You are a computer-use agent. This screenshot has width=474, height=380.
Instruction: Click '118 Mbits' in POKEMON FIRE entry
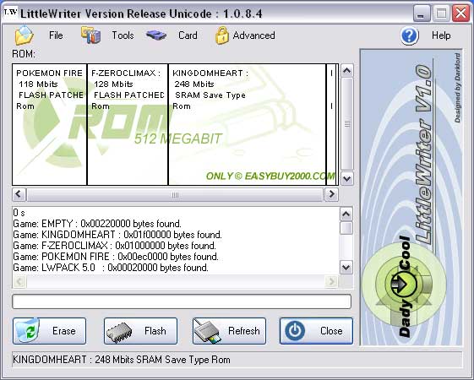point(38,84)
